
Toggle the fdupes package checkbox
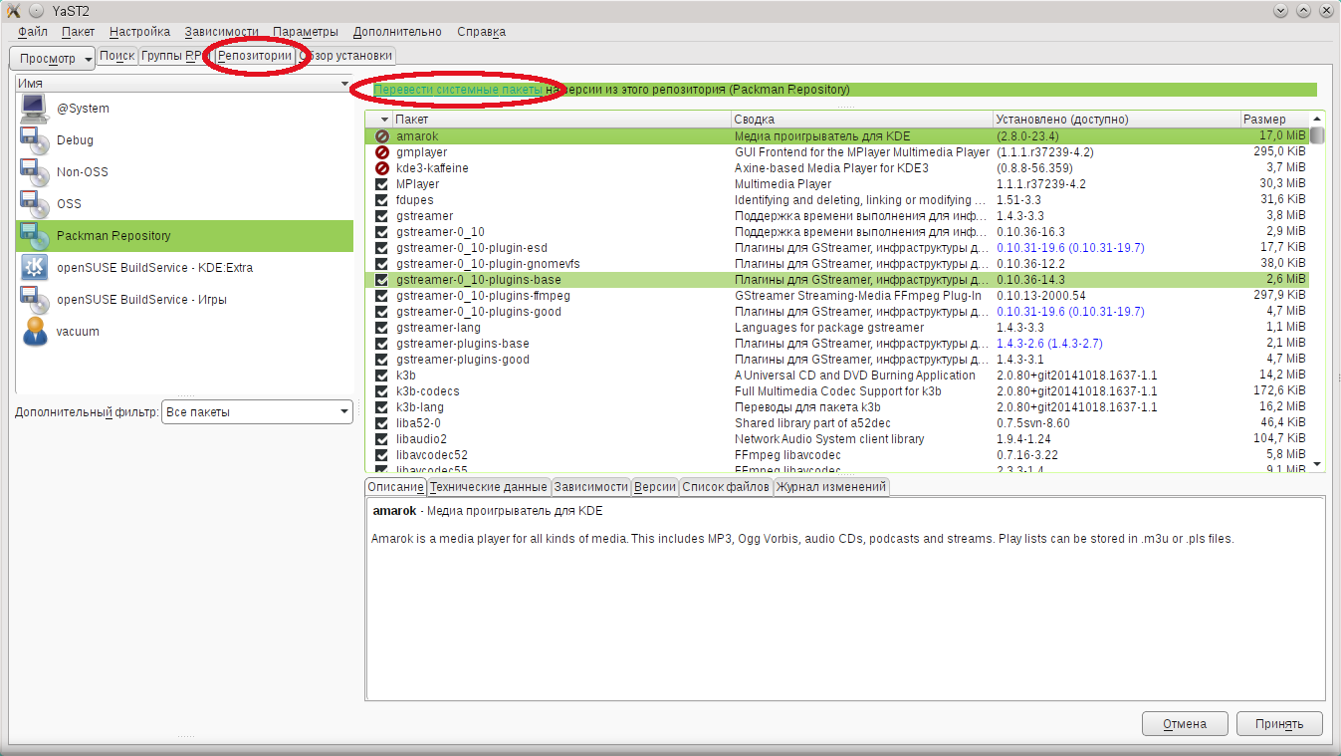381,200
